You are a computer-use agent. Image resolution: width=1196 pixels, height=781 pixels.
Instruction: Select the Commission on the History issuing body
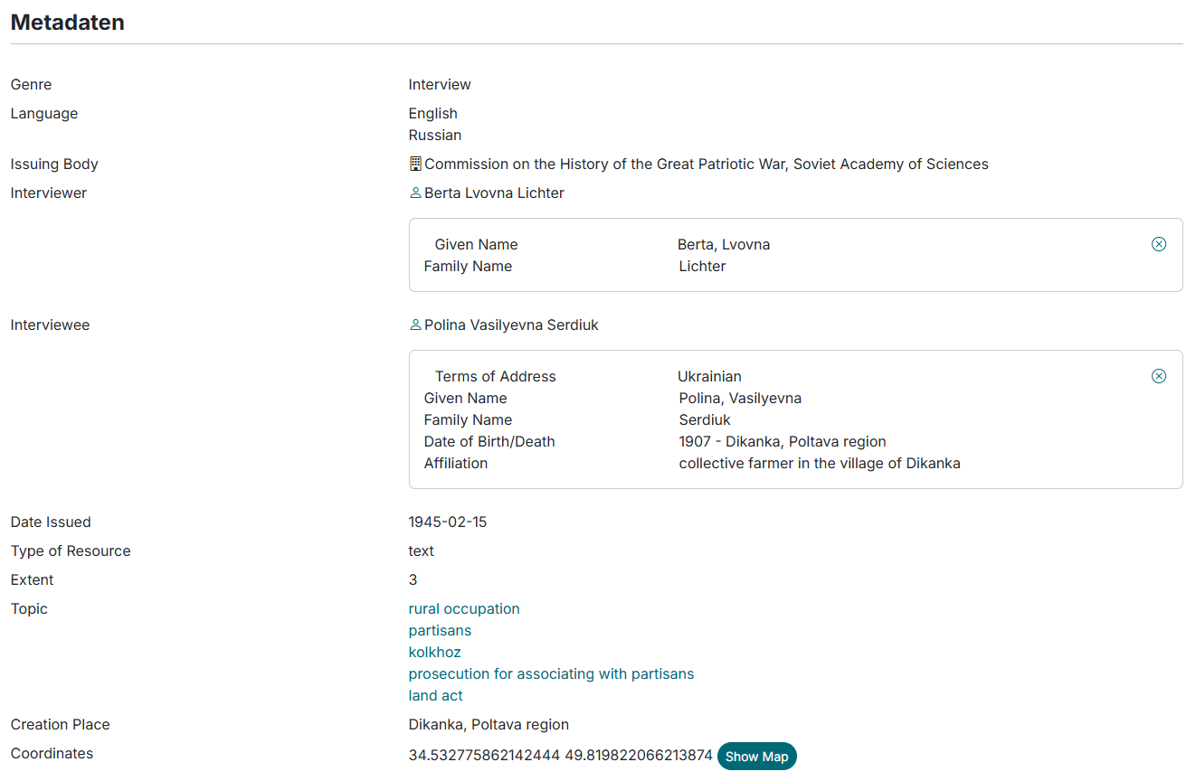pyautogui.click(x=707, y=164)
